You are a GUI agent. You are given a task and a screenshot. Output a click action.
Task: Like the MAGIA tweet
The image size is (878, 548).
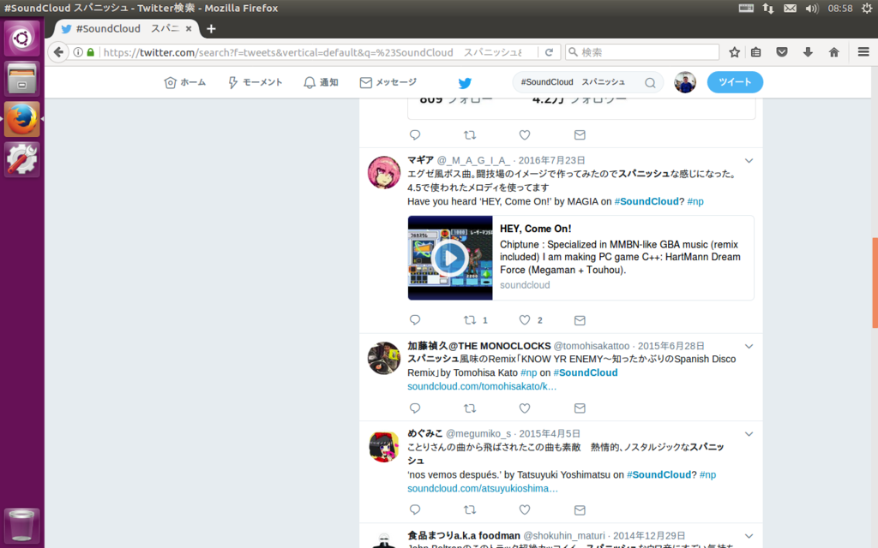[x=525, y=320]
